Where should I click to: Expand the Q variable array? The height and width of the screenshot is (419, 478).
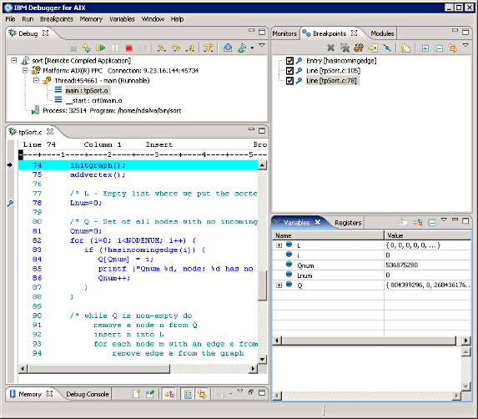(279, 285)
